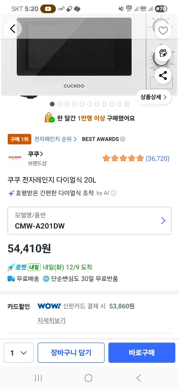
Task: Tap the CUCKOO brand logo
Action: pyautogui.click(x=15, y=158)
